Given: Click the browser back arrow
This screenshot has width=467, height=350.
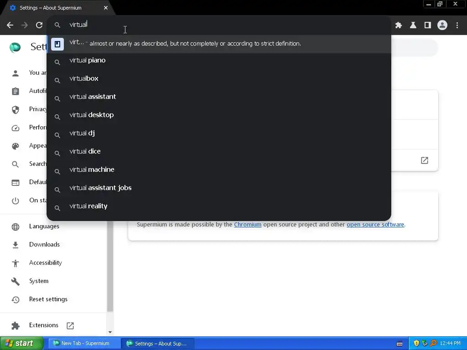Looking at the screenshot, I should tap(10, 25).
